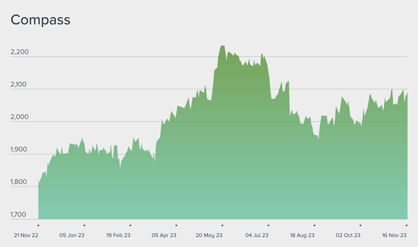The width and height of the screenshot is (418, 247).
Task: Click the 05 Apr 23 date label
Action: pos(164,235)
